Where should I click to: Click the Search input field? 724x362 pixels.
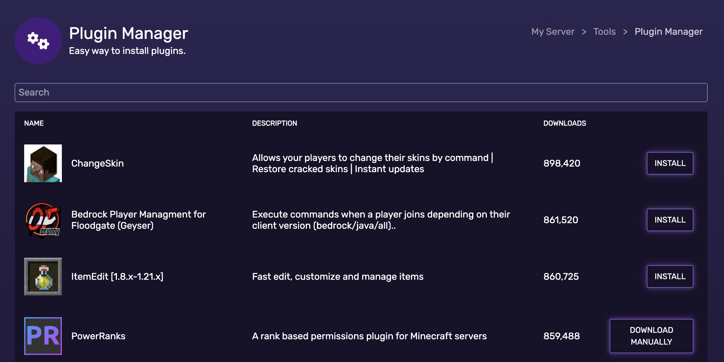[362, 92]
